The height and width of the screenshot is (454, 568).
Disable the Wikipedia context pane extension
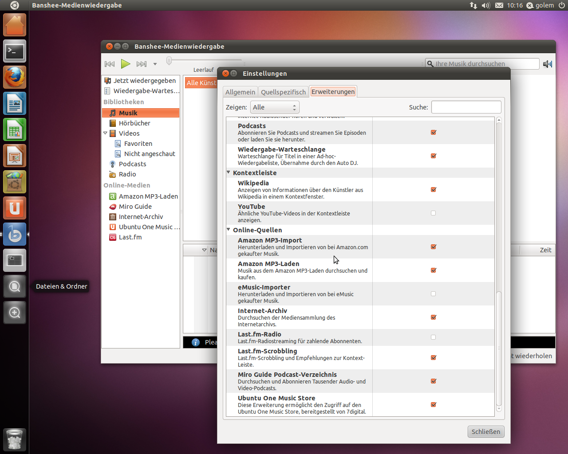point(434,190)
